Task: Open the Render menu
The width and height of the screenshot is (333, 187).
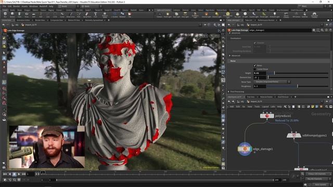Action: (16, 6)
